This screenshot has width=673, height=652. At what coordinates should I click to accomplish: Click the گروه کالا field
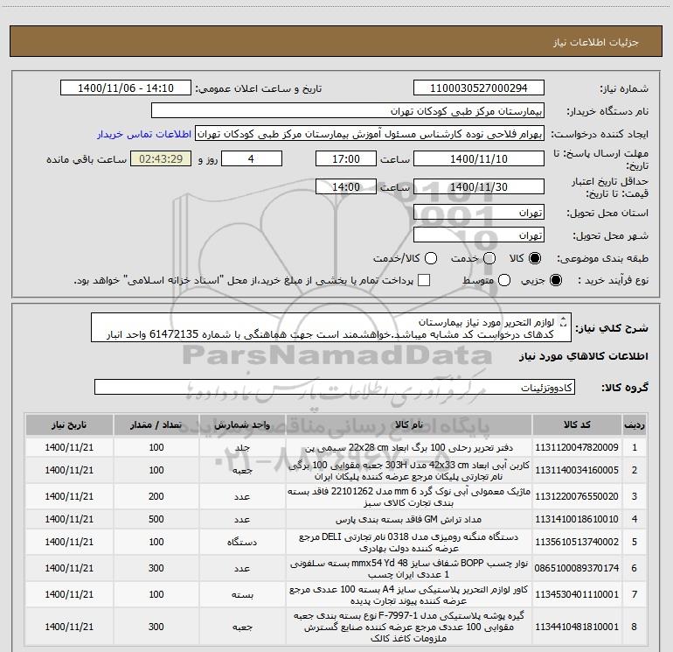(335, 387)
